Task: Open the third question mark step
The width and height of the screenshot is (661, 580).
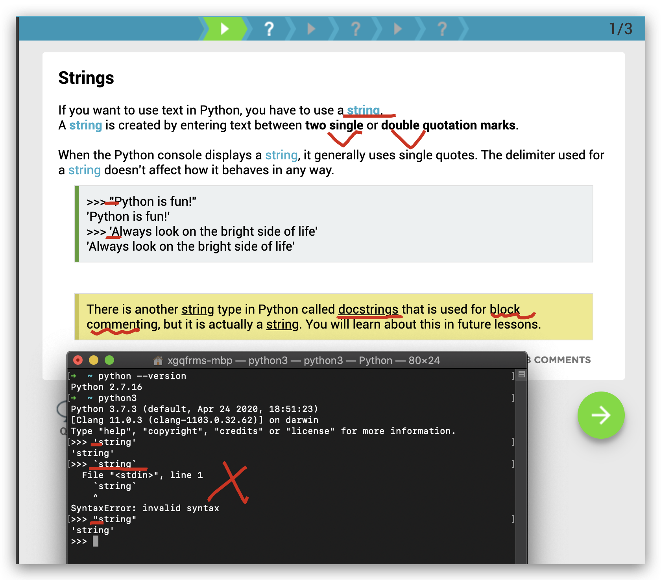Action: (442, 29)
